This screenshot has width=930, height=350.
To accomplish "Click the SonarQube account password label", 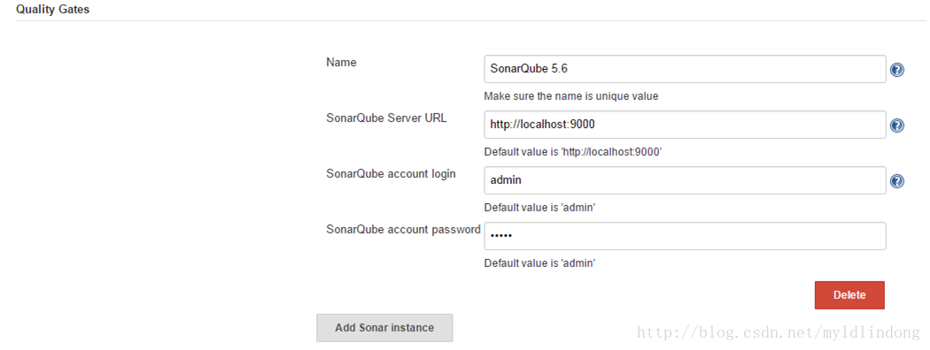I will (x=403, y=229).
